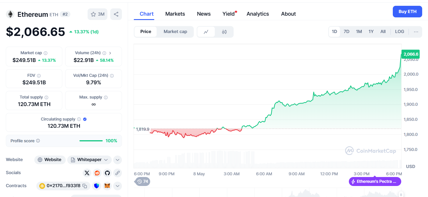
Task: Show Vol/Mkt Cap (24h) info icon
Action: [x=112, y=76]
